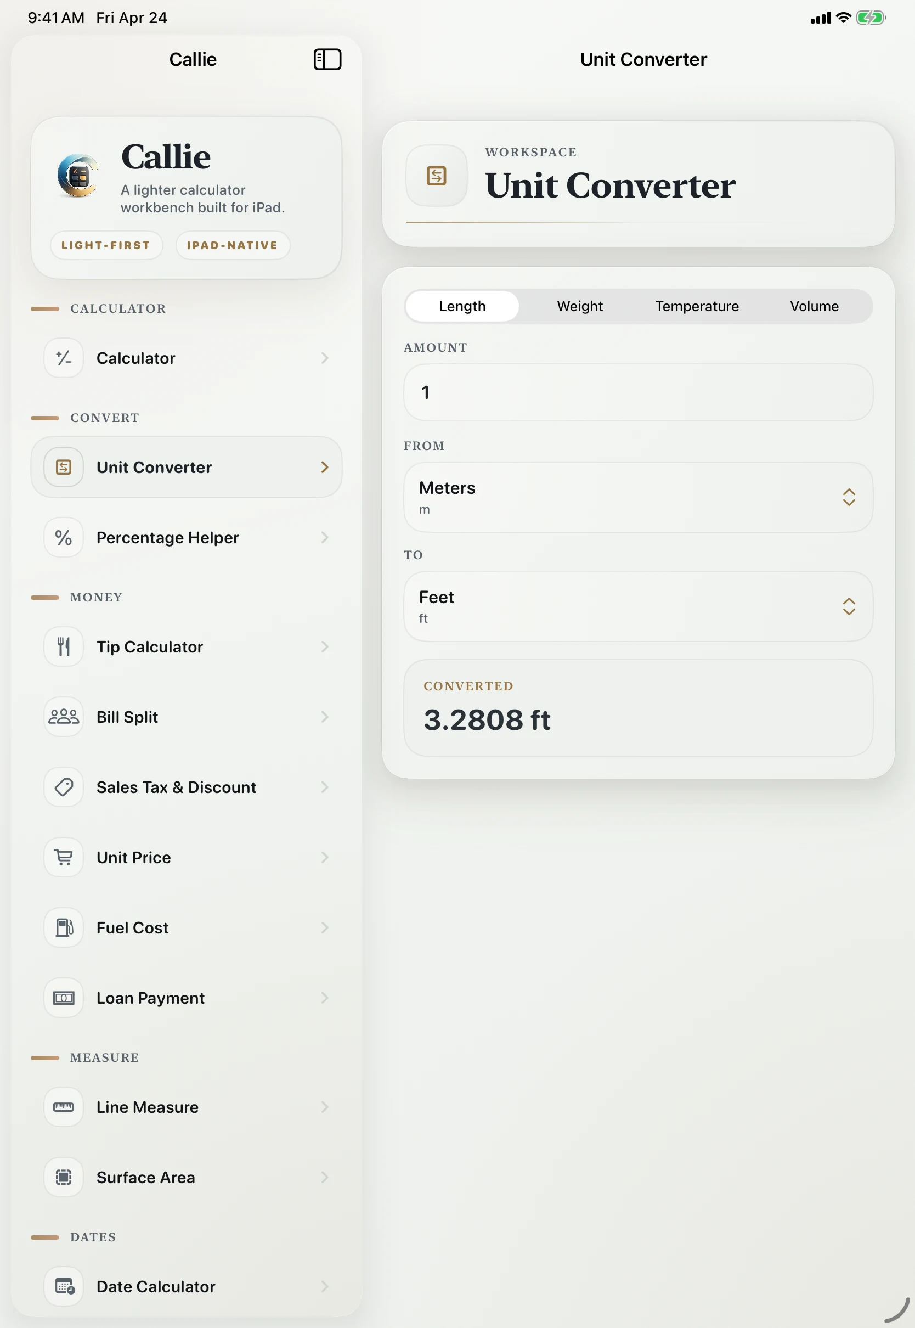Open the Calculator plus-minus icon
Screen dimensions: 915x1328
(64, 358)
